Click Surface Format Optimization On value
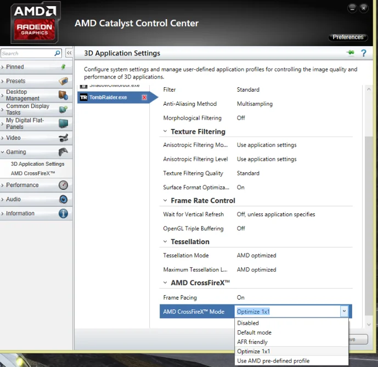The height and width of the screenshot is (367, 378). [241, 187]
